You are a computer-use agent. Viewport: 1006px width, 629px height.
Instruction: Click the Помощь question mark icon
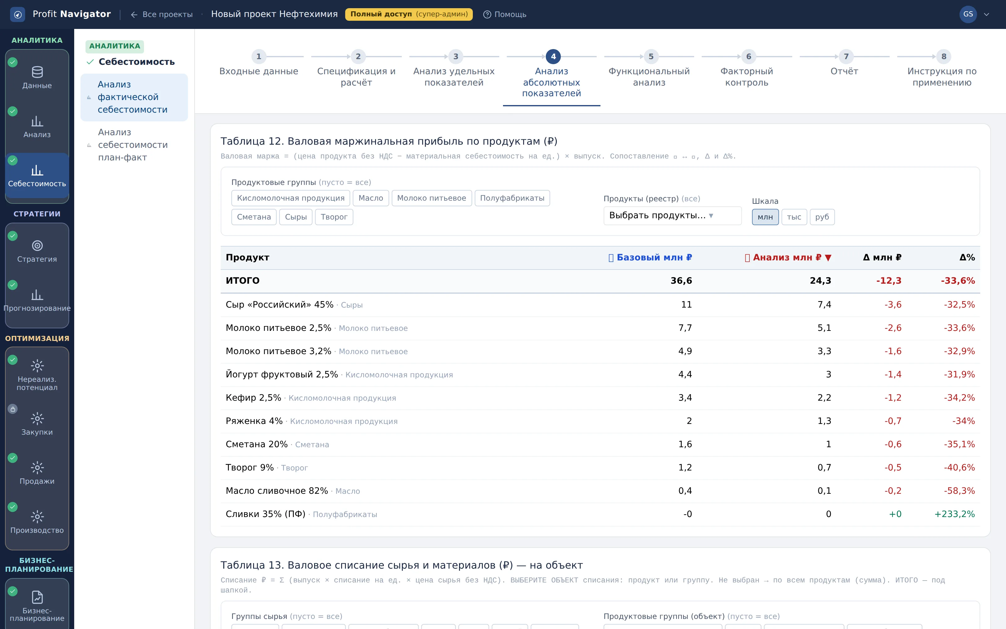tap(487, 14)
